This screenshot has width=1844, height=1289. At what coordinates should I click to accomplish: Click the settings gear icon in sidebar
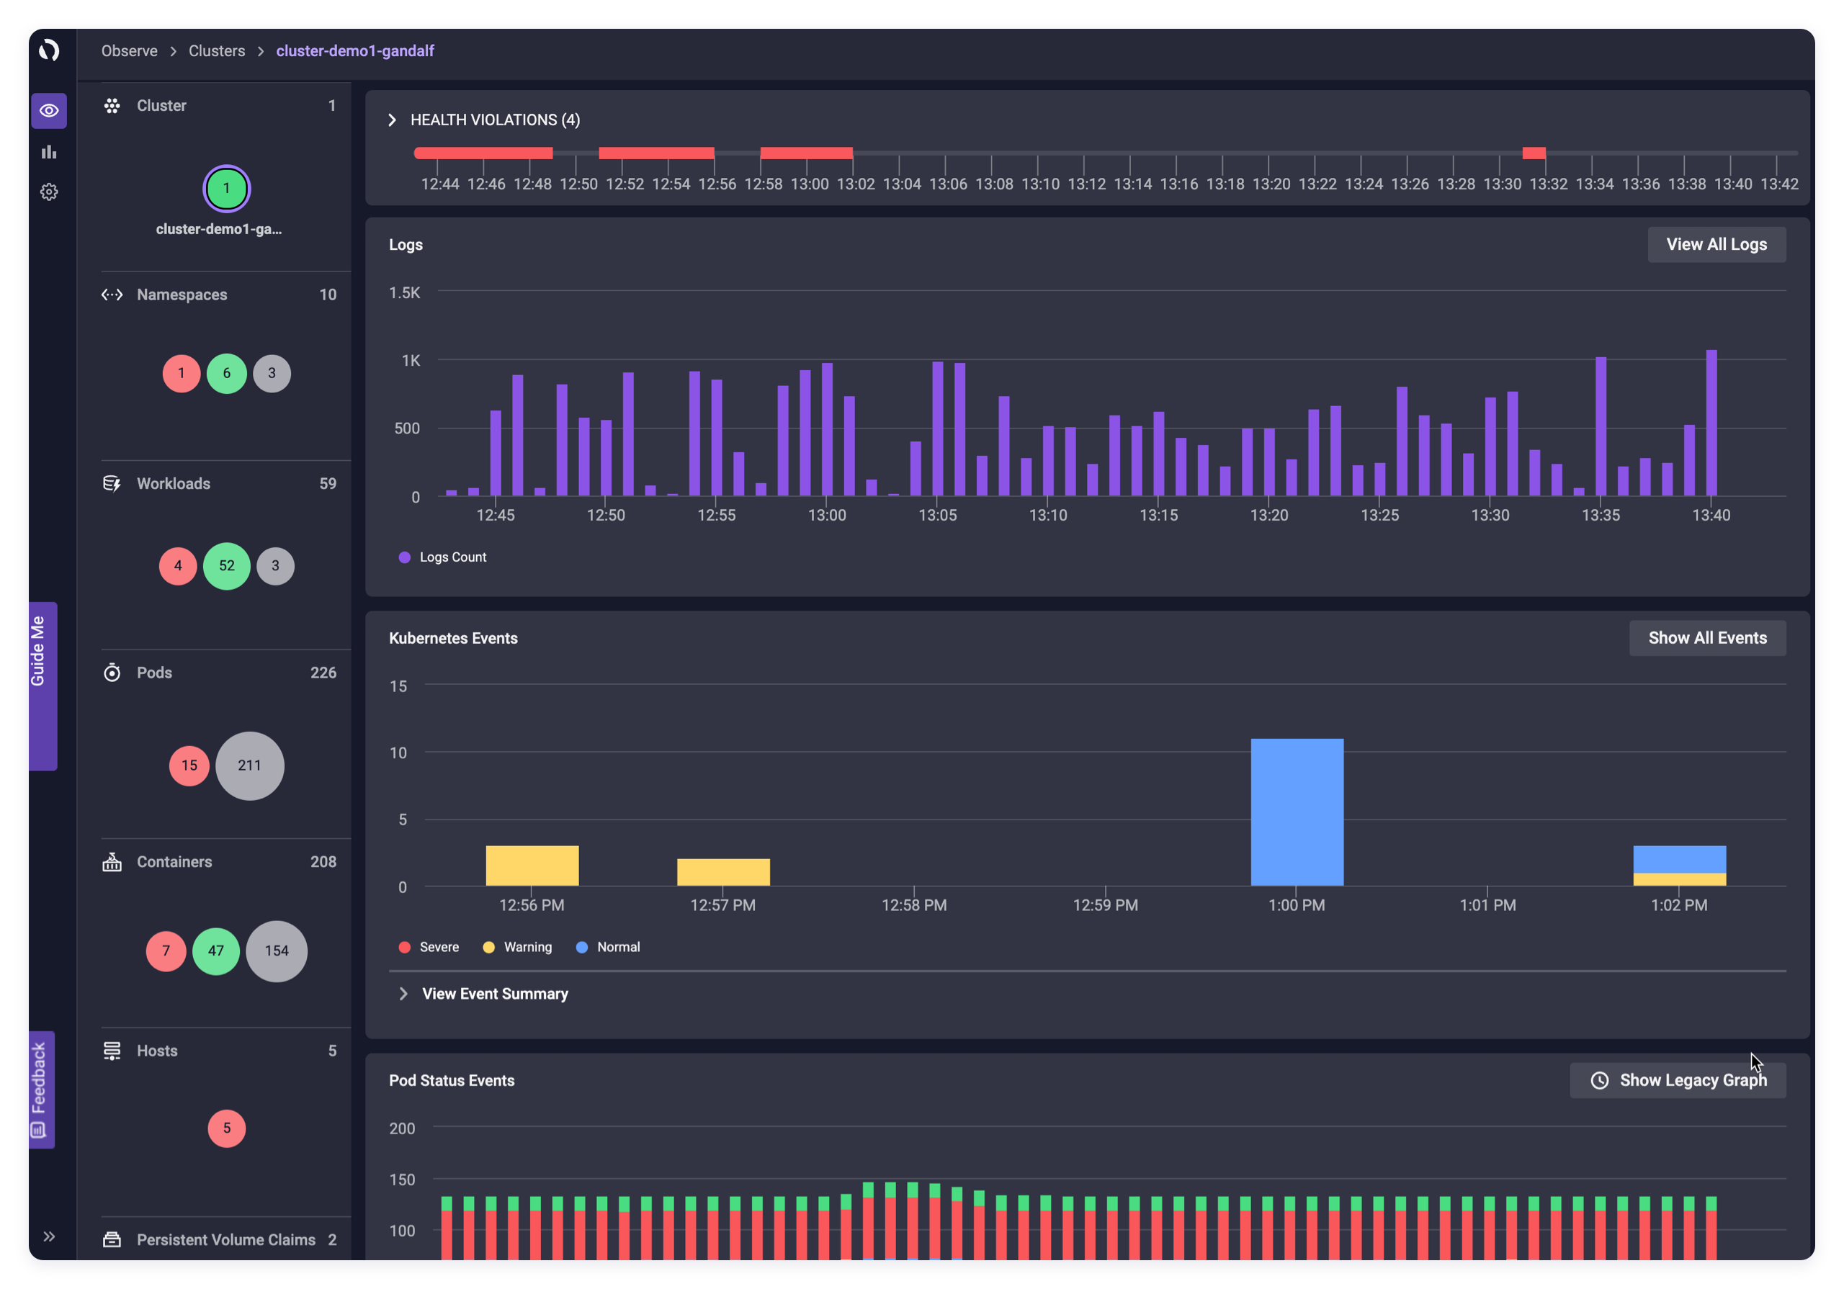point(48,192)
